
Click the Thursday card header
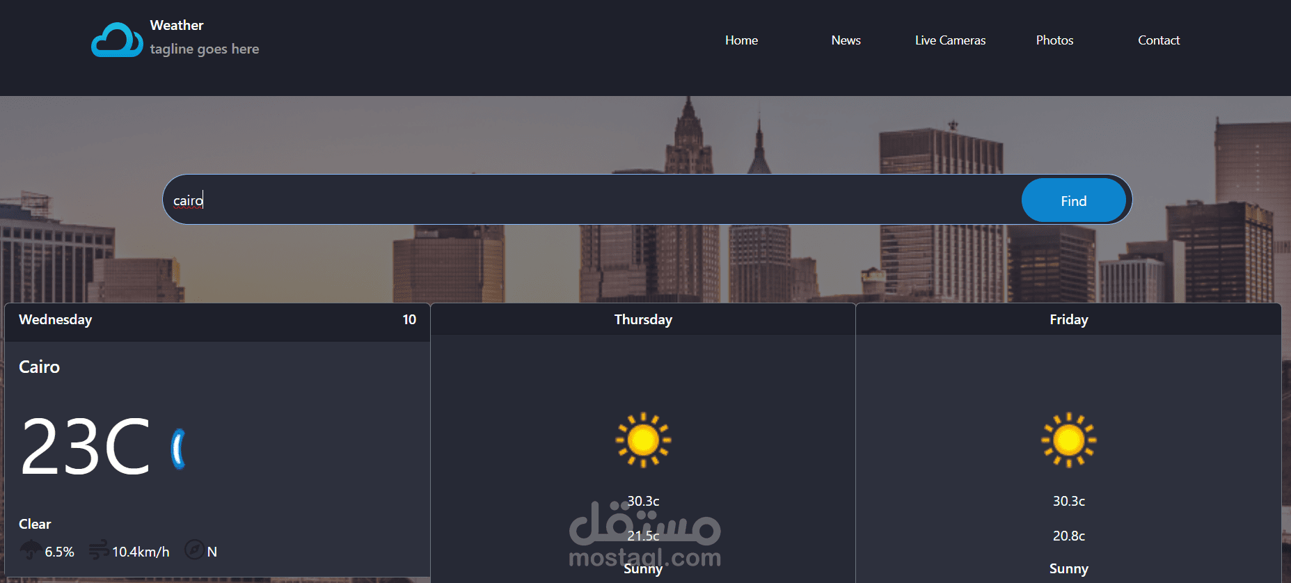point(643,319)
